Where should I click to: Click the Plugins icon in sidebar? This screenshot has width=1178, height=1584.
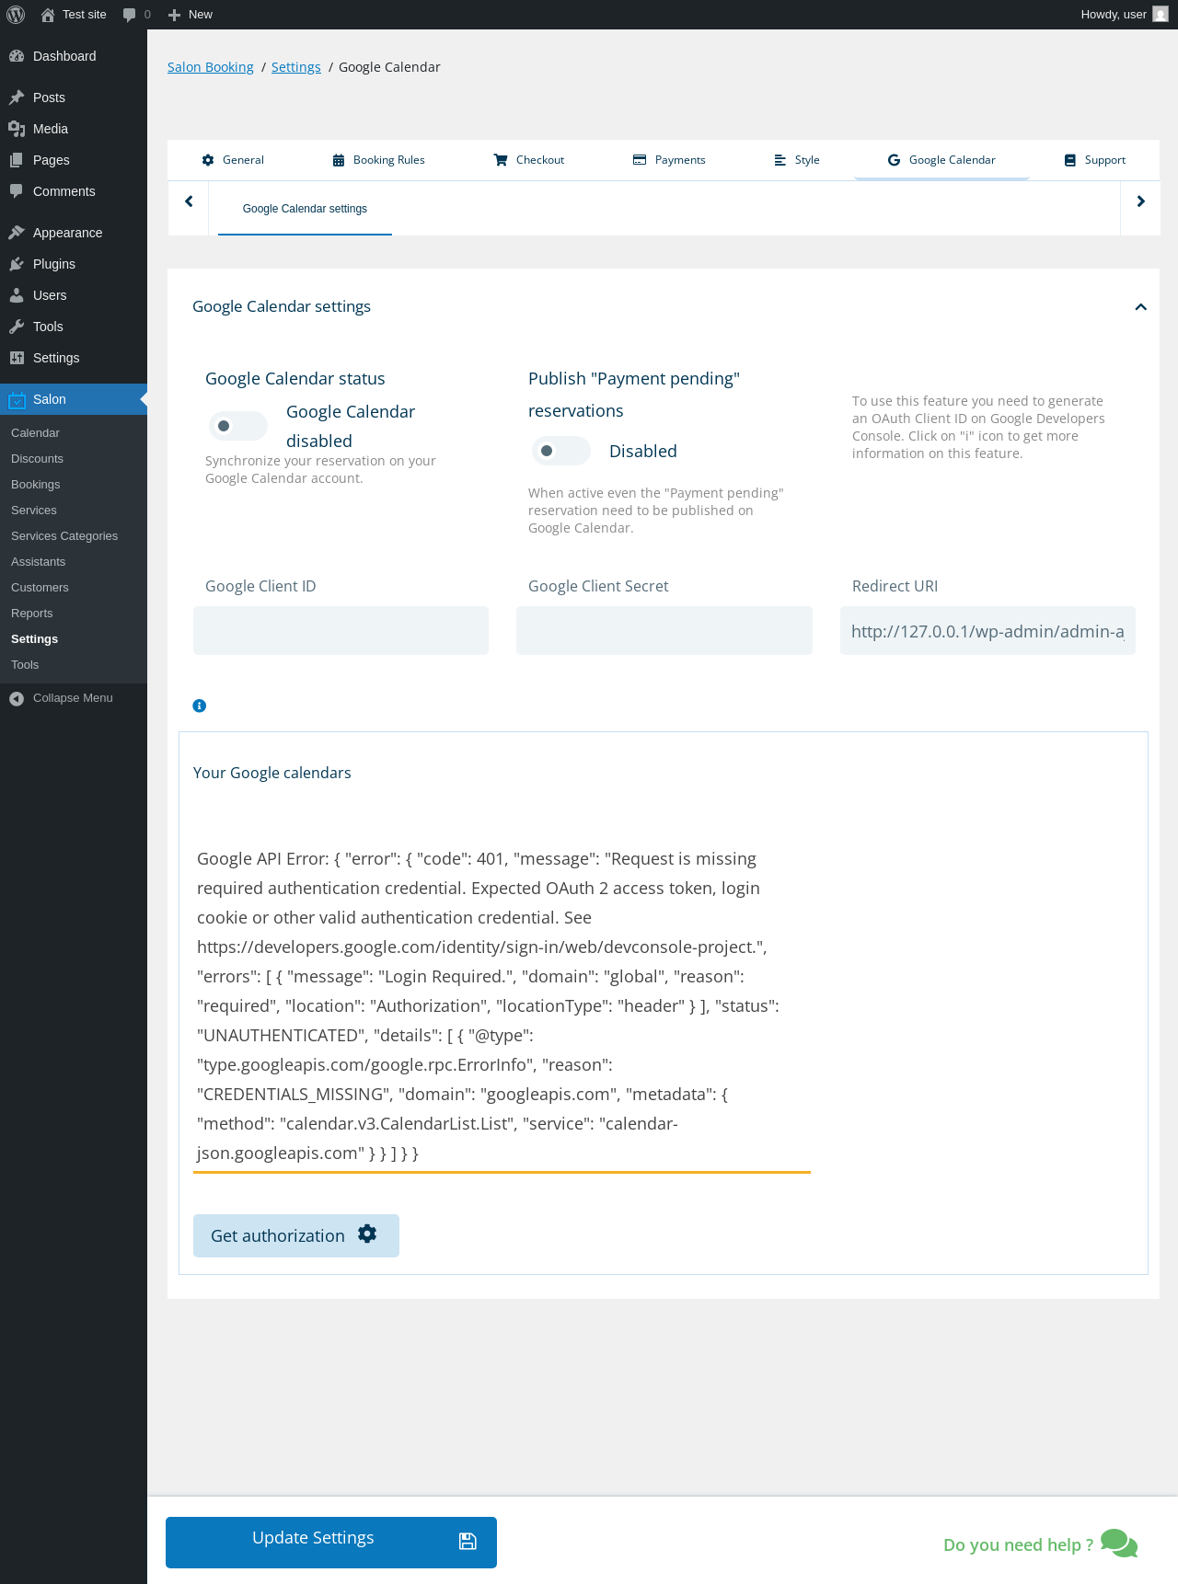click(x=17, y=264)
